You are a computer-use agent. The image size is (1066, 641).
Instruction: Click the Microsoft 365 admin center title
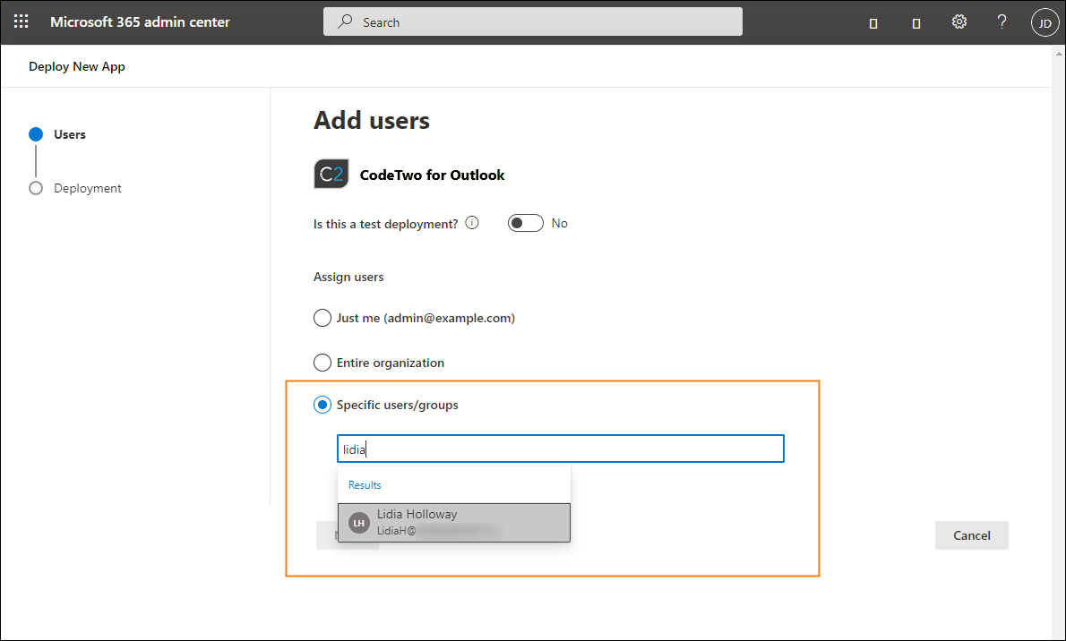pyautogui.click(x=140, y=21)
